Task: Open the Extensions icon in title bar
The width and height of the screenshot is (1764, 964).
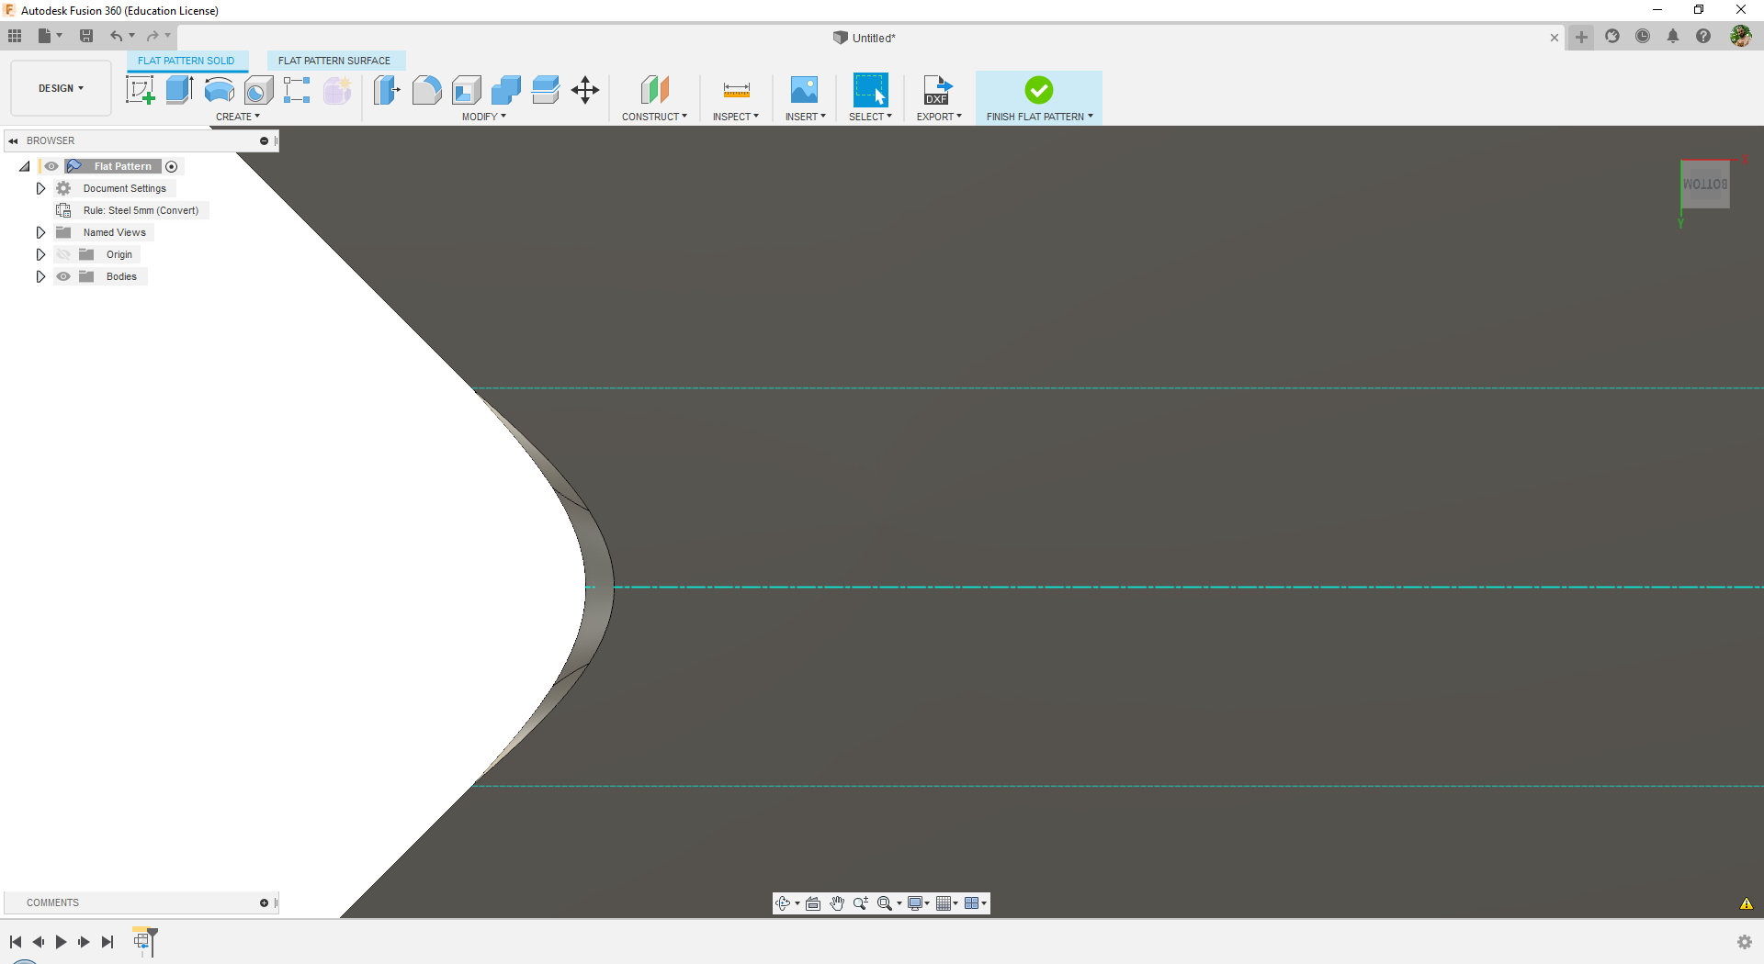Action: tap(1612, 37)
